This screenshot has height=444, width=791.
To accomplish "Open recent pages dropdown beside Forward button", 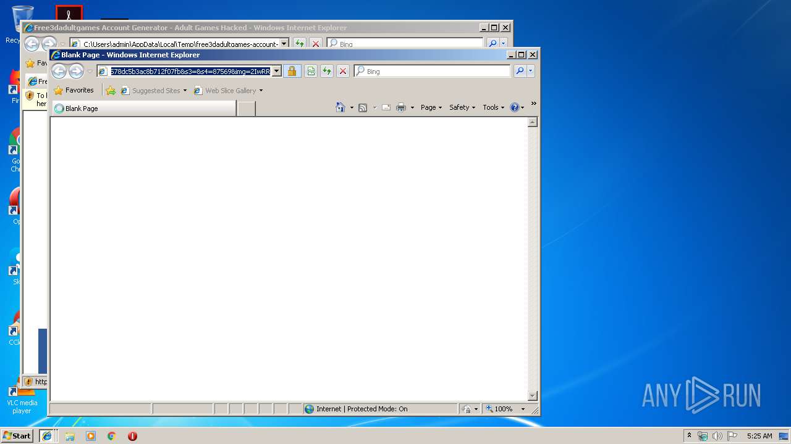I will (x=90, y=72).
